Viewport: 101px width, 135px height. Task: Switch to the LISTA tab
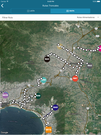[x=31, y=11]
